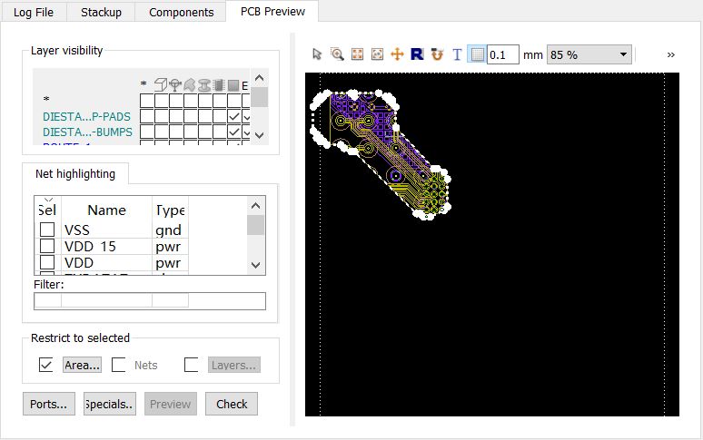Viewport: 703px width, 440px height.
Task: Click the gnd type cell for VSS
Action: point(169,230)
